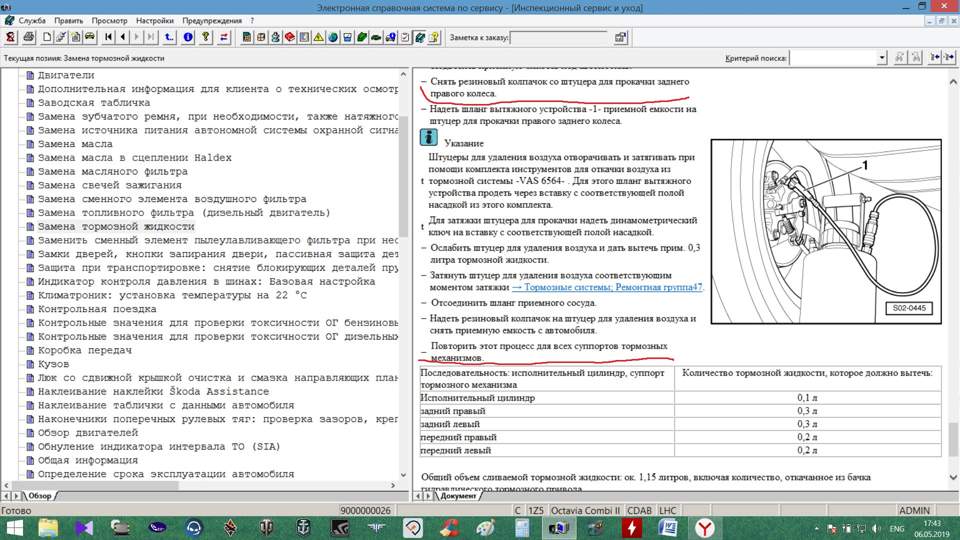The width and height of the screenshot is (960, 540).
Task: Open the Настройки menu
Action: click(154, 20)
